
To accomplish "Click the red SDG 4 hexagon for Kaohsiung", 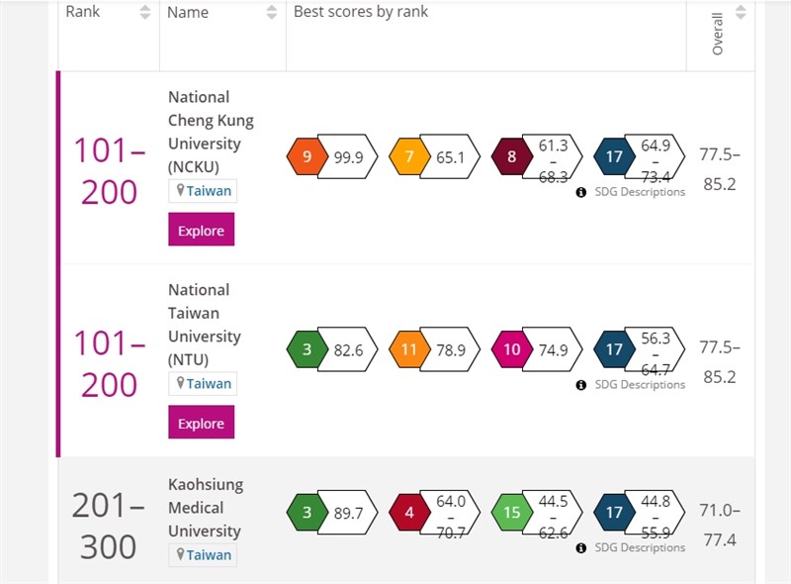I will [x=409, y=513].
